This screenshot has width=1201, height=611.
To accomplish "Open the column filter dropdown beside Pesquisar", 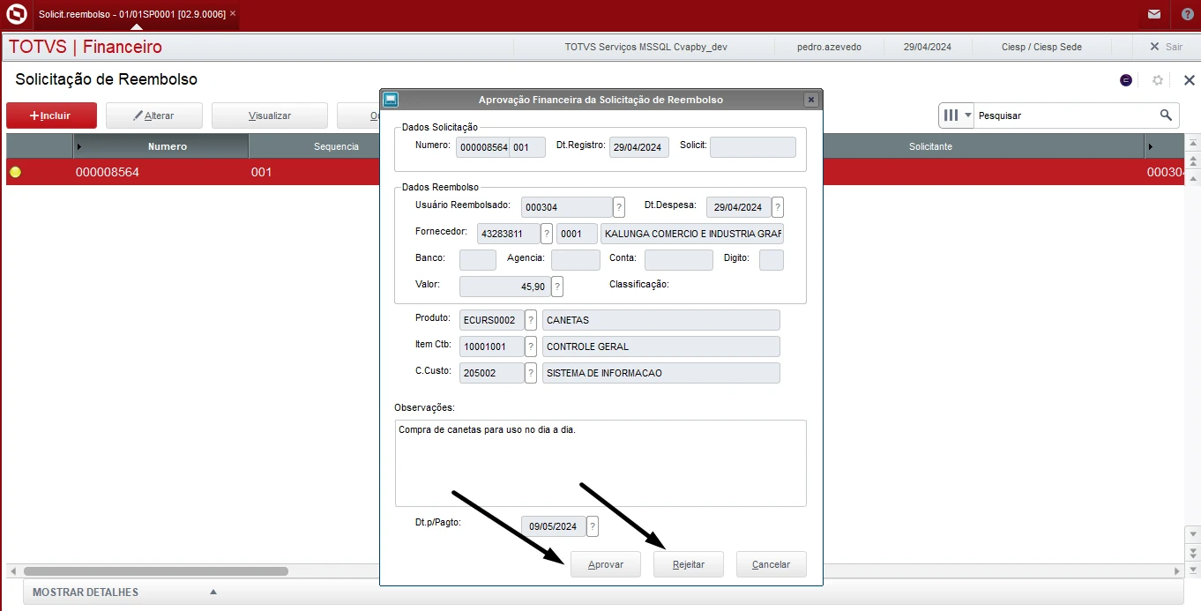I will click(968, 115).
